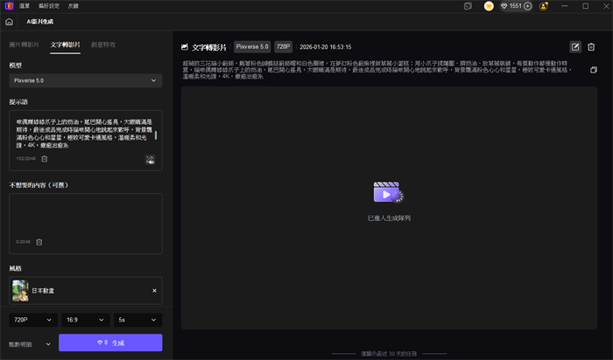Click the 720P tag in task header
This screenshot has width=613, height=360.
(x=284, y=47)
